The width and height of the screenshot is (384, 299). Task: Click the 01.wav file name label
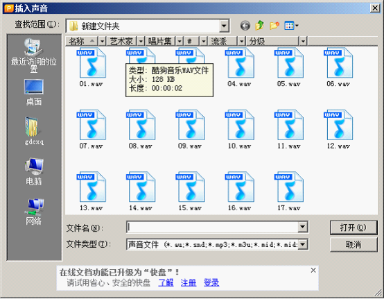tap(91, 84)
